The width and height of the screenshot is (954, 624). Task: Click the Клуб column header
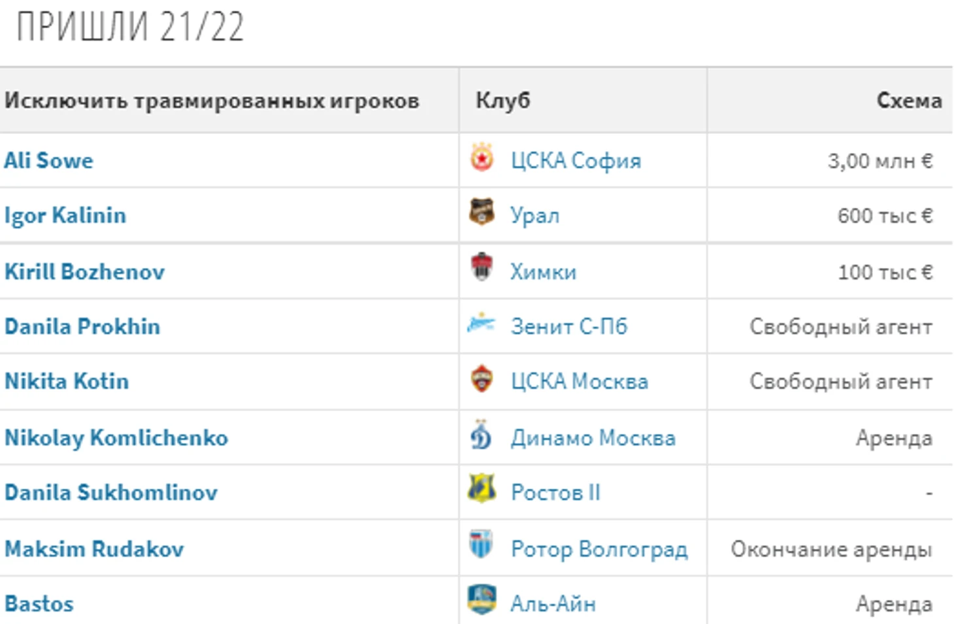pyautogui.click(x=503, y=101)
